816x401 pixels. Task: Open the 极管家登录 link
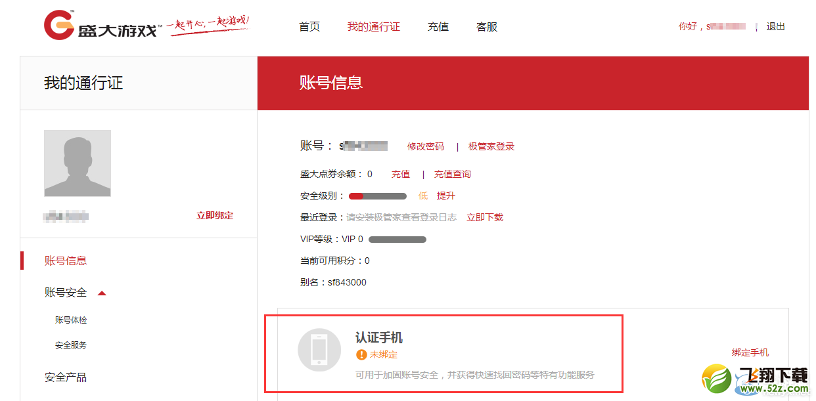point(491,146)
